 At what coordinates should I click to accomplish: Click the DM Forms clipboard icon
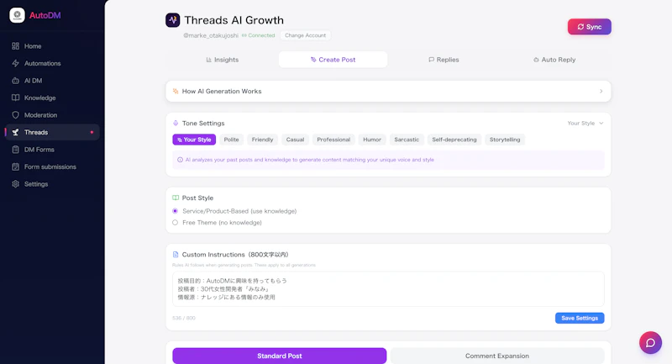click(x=15, y=149)
